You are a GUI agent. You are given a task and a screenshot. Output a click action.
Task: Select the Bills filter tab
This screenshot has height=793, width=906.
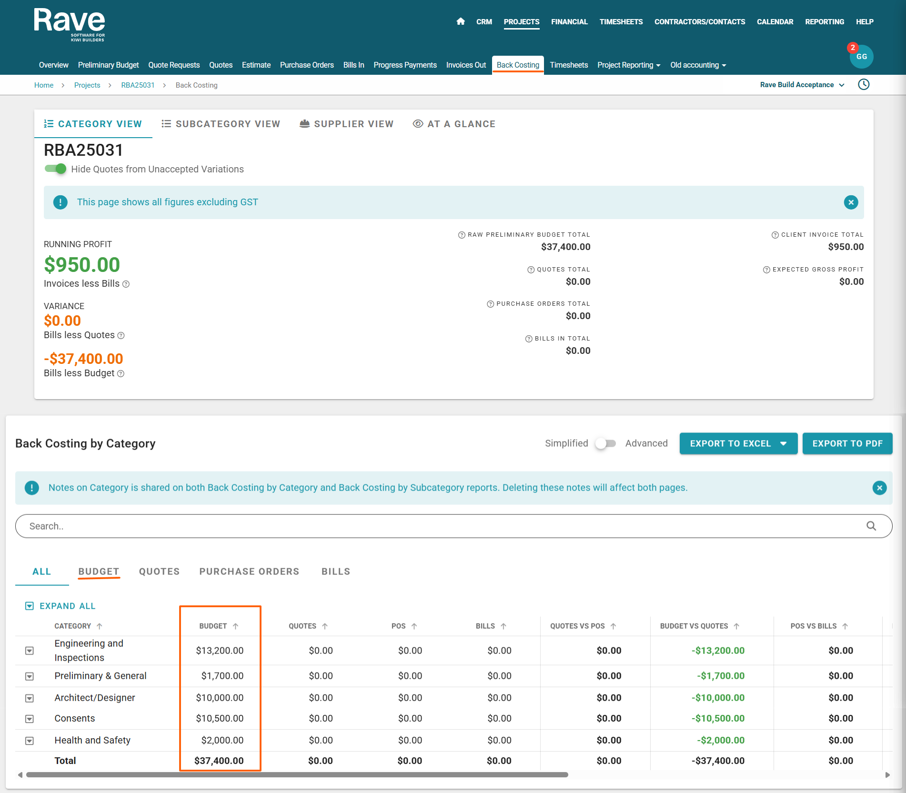336,572
